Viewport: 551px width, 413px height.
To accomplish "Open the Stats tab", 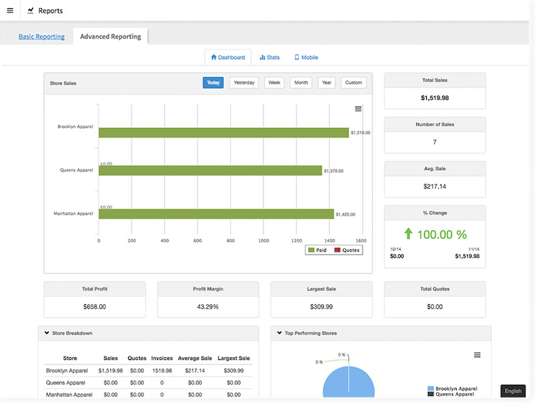I will pyautogui.click(x=269, y=57).
